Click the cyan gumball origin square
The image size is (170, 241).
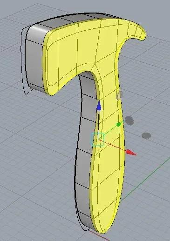98,140
